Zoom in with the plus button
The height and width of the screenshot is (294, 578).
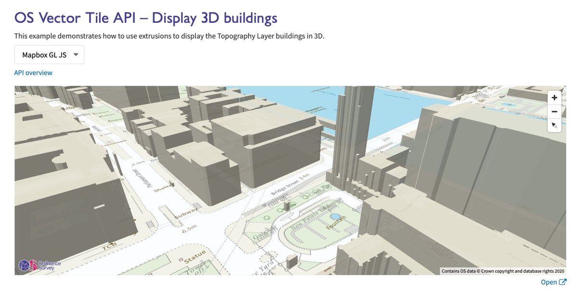(x=554, y=97)
